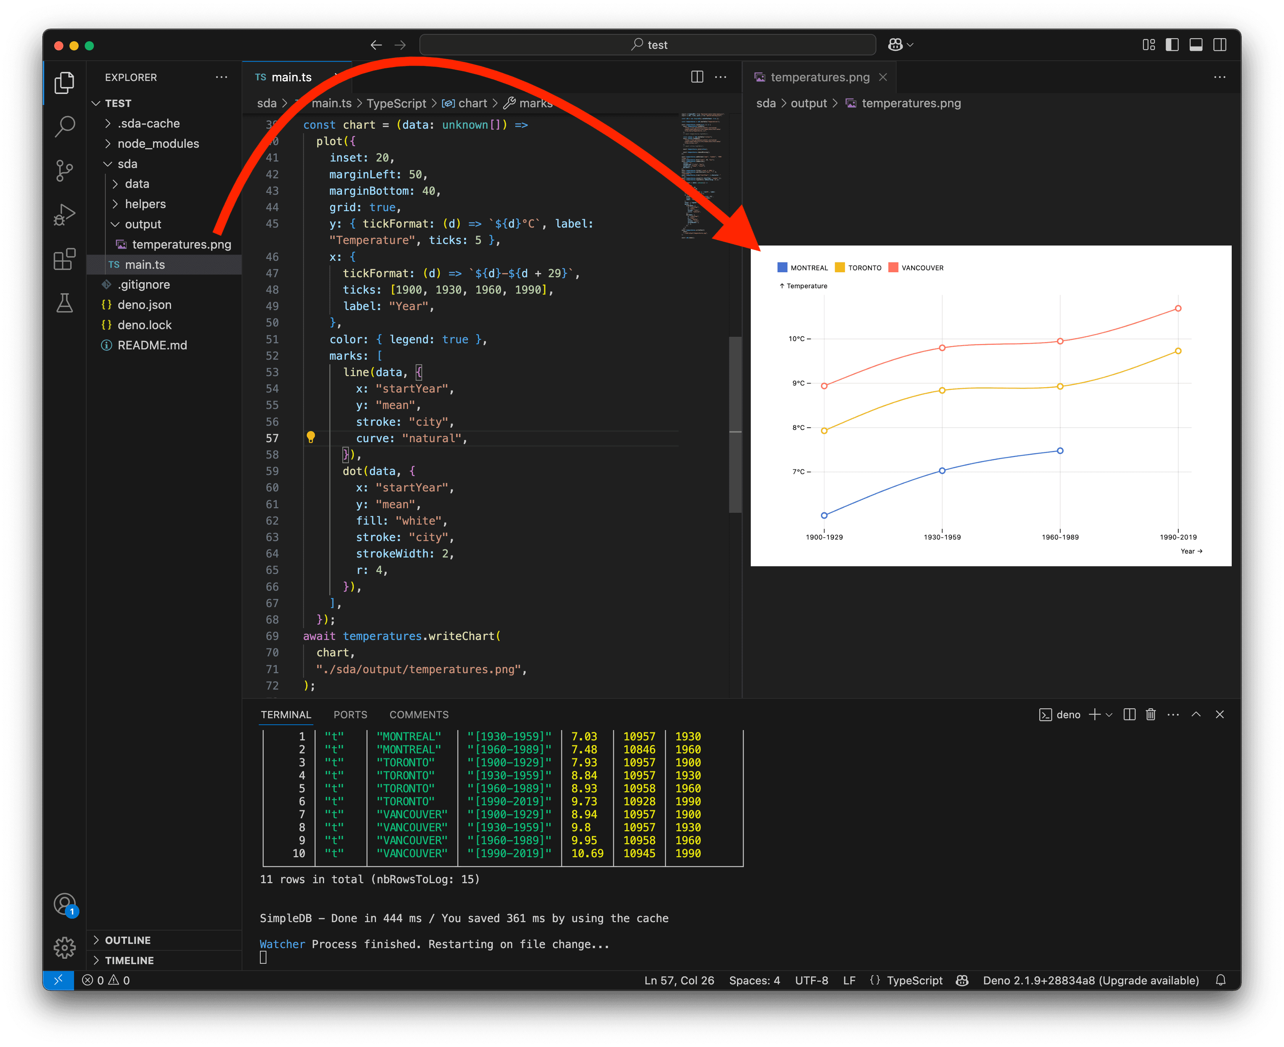Open terminal panel more actions
Viewport: 1284px width, 1047px height.
(x=1173, y=714)
